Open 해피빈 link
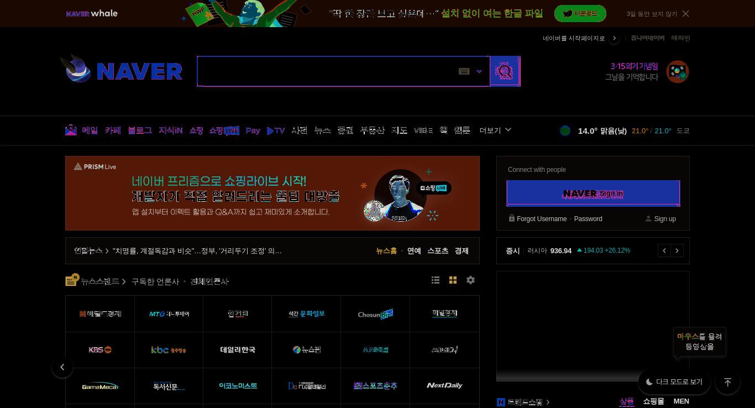This screenshot has height=408, width=755. coord(680,38)
